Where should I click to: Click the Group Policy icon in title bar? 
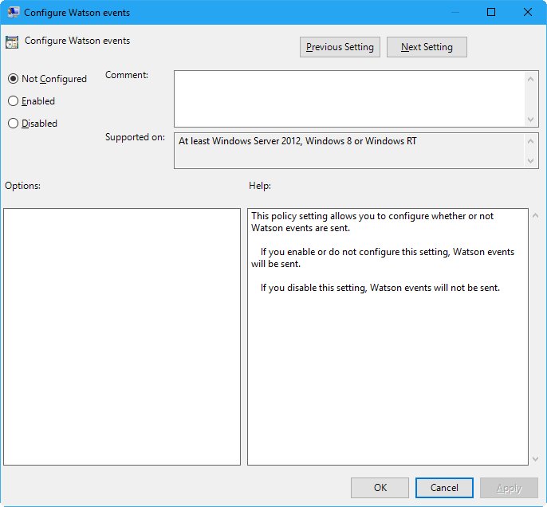[x=14, y=12]
